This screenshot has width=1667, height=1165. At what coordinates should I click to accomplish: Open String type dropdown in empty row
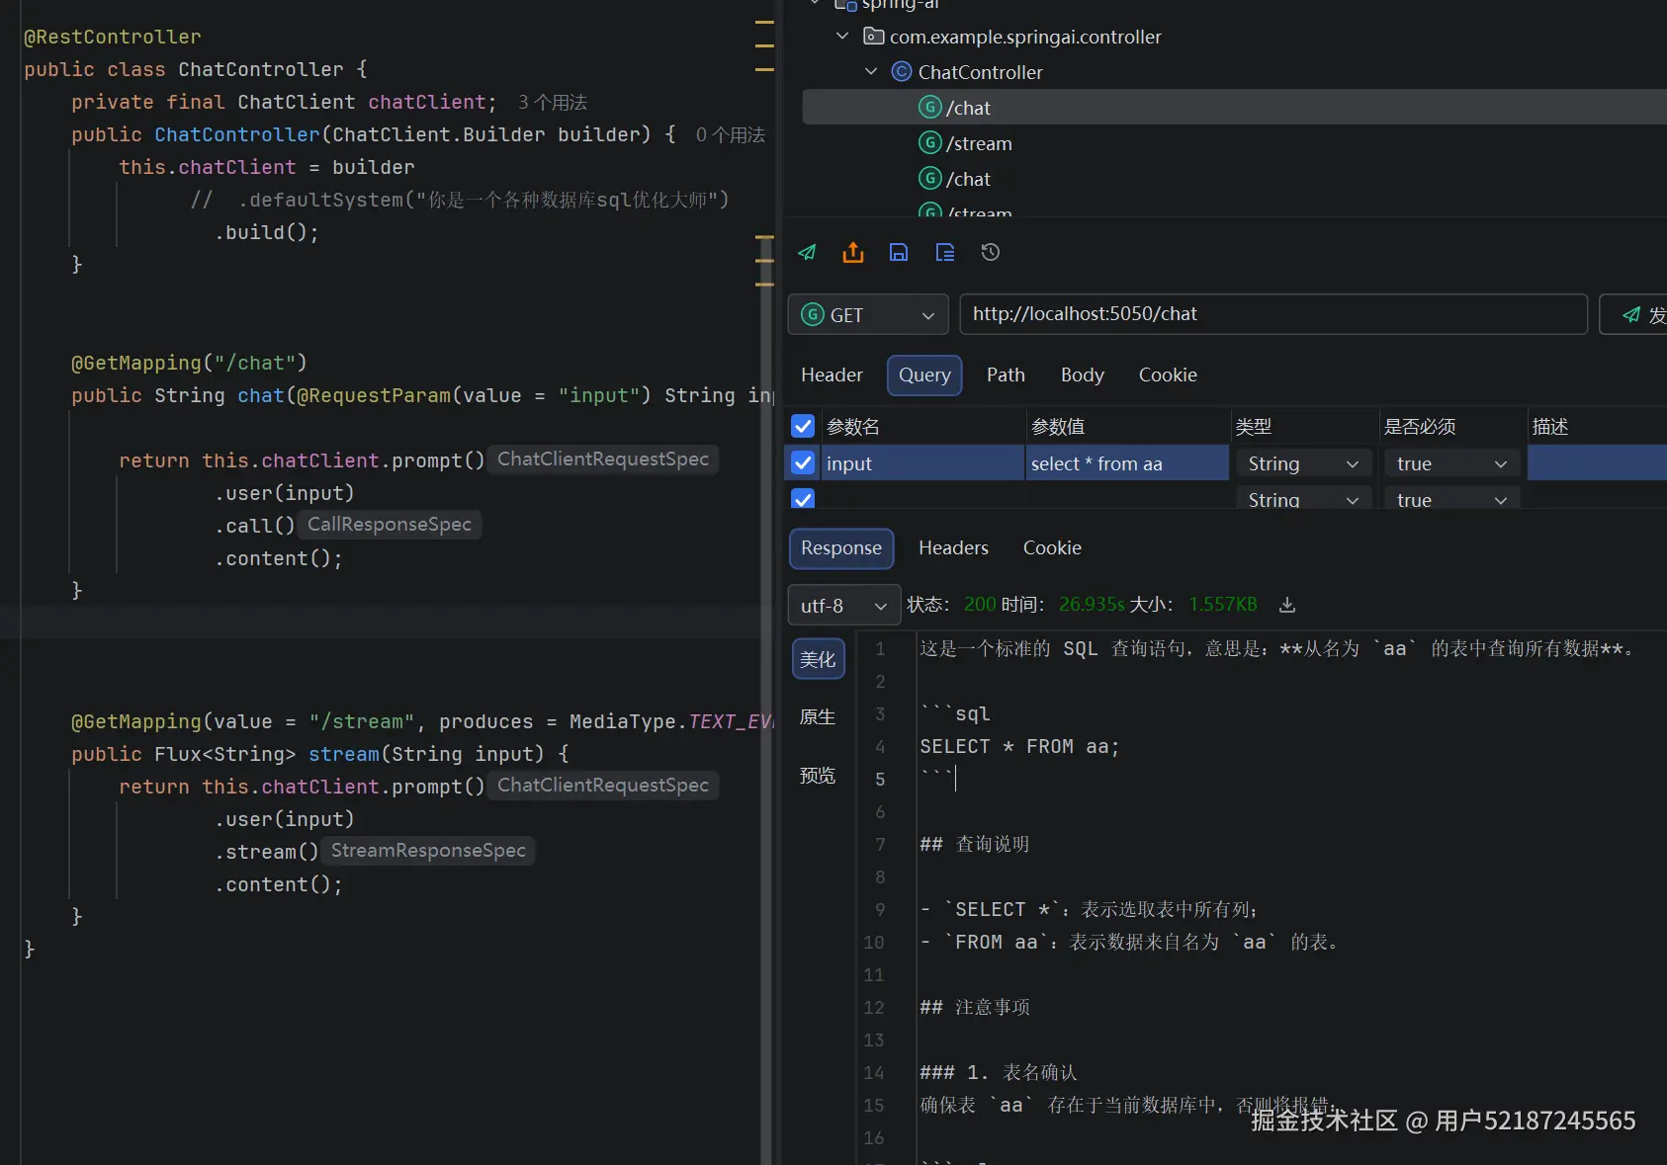coord(1303,498)
